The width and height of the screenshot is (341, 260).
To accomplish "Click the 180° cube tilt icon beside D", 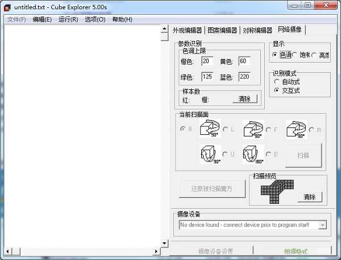I will coord(253,154).
